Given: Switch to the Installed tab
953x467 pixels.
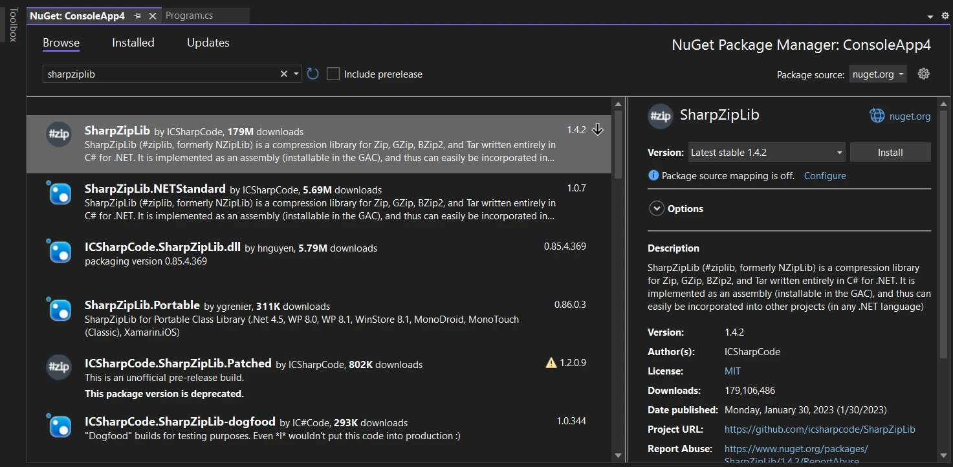Looking at the screenshot, I should [133, 43].
